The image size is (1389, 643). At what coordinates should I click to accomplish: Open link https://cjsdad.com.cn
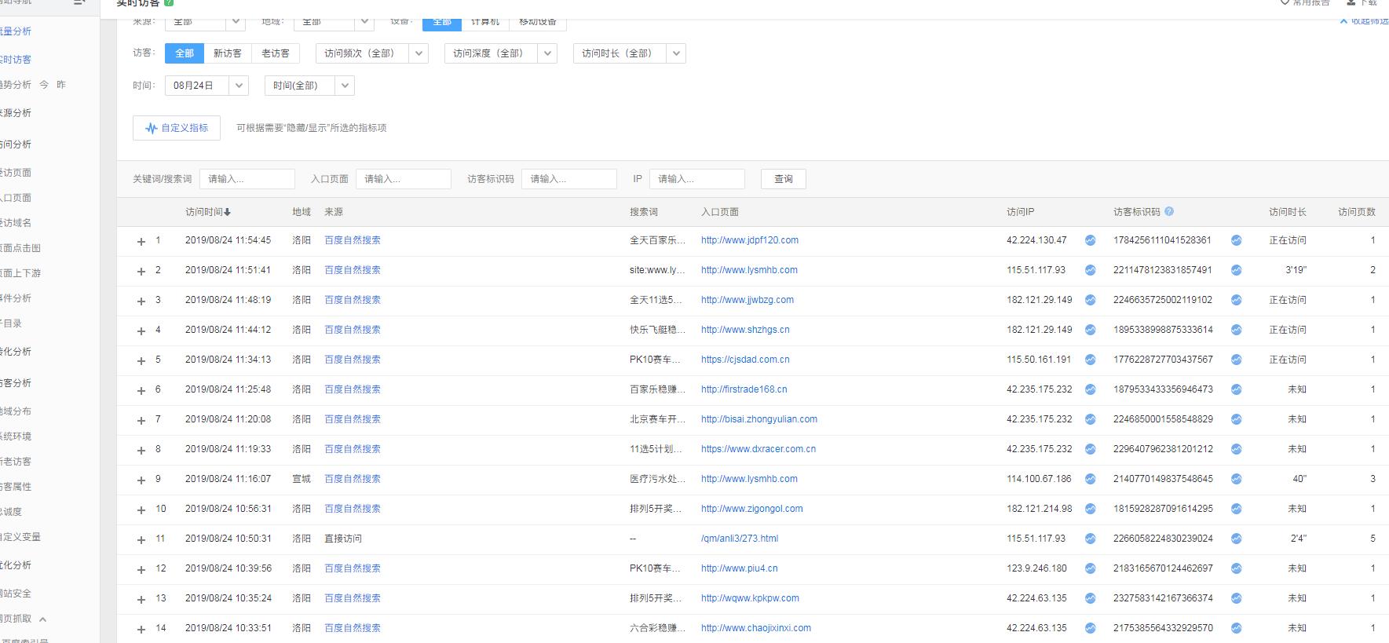tap(745, 360)
